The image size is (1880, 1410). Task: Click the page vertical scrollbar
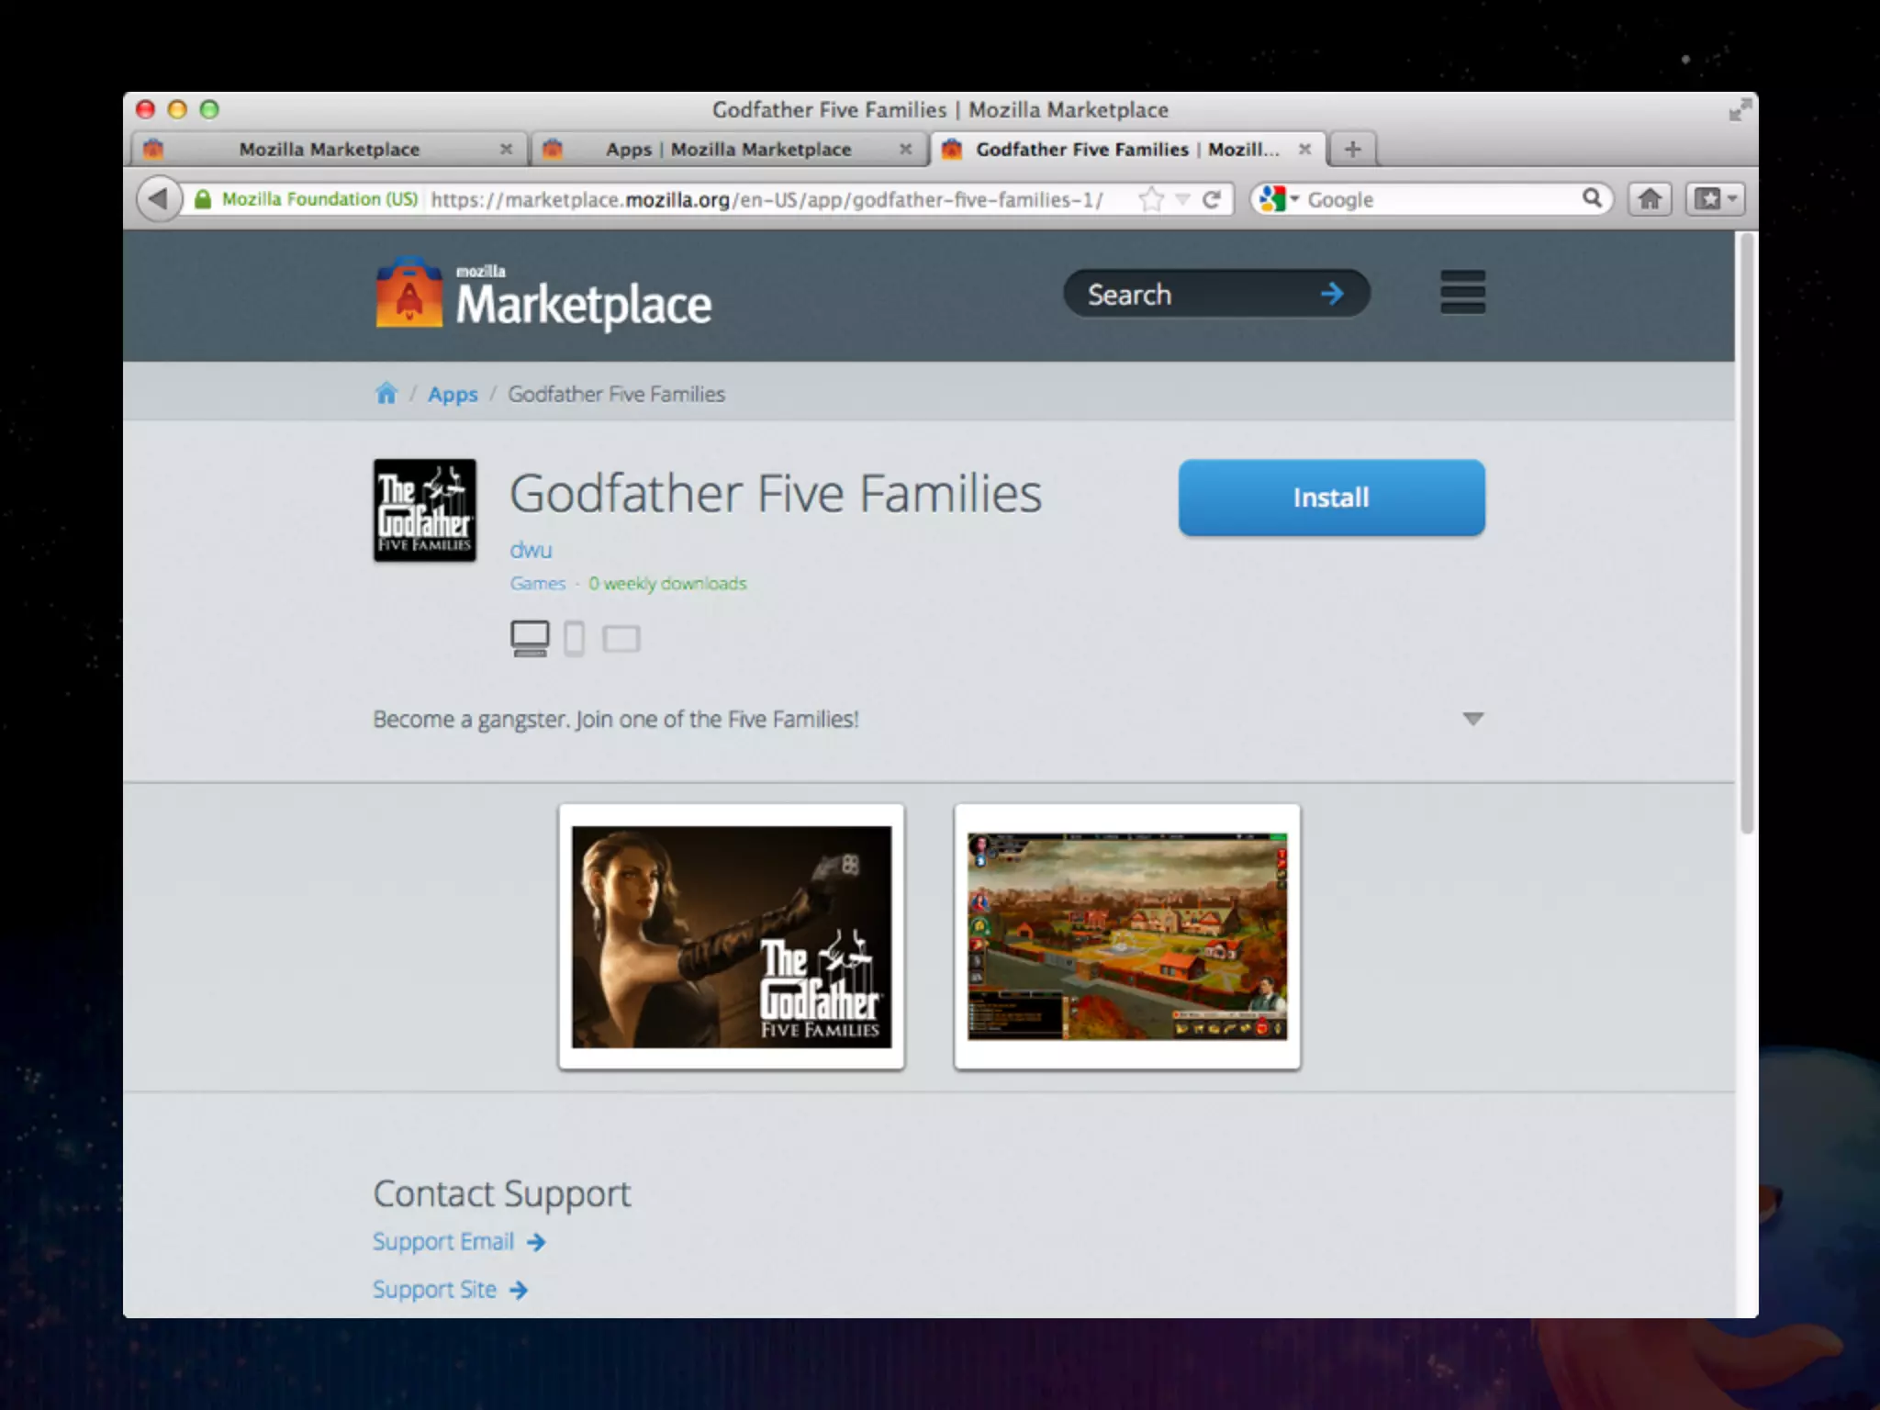[1746, 532]
